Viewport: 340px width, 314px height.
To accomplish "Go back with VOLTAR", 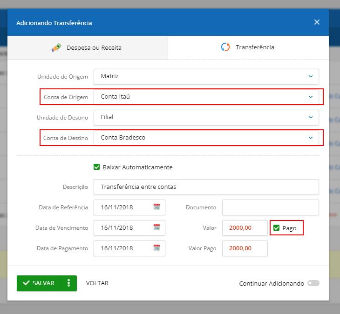I will 97,283.
